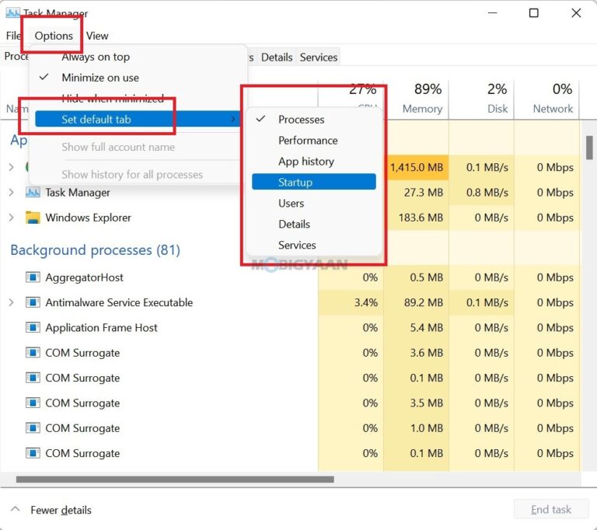Screen dimensions: 597x530
Task: Click the AggregatorHost process icon
Action: (x=33, y=277)
